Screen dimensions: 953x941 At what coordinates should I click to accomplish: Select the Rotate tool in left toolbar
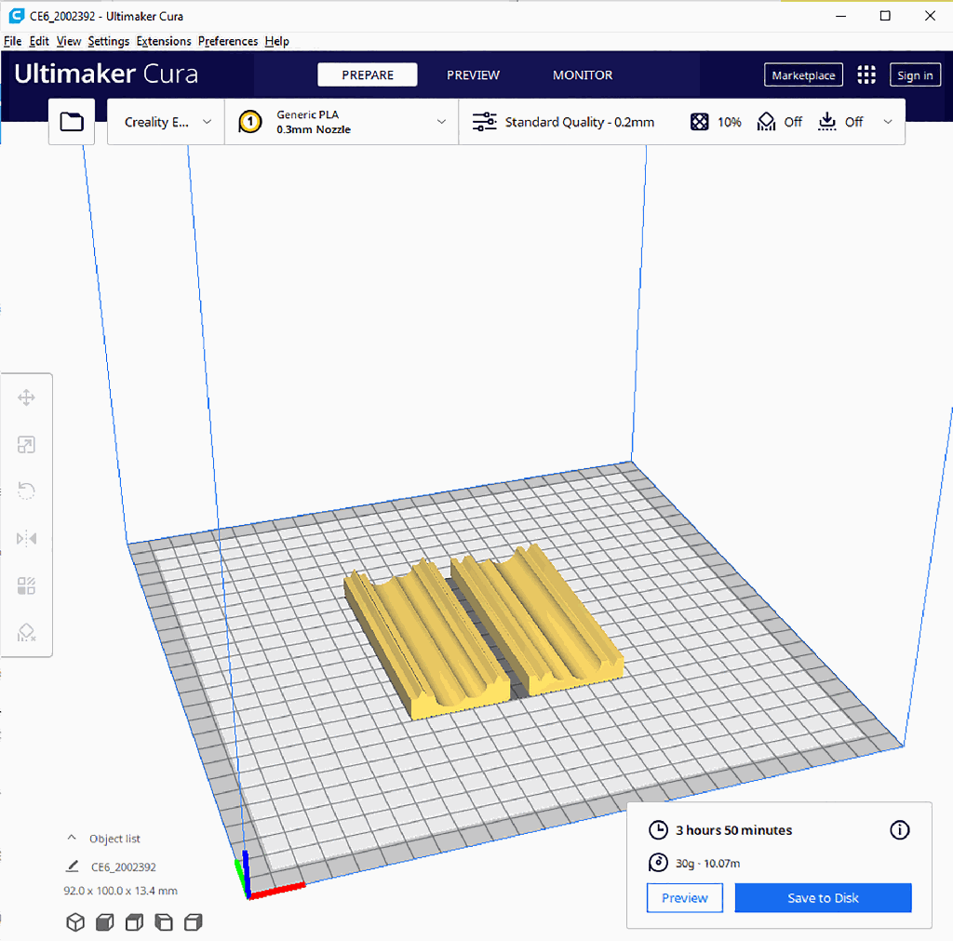(26, 491)
